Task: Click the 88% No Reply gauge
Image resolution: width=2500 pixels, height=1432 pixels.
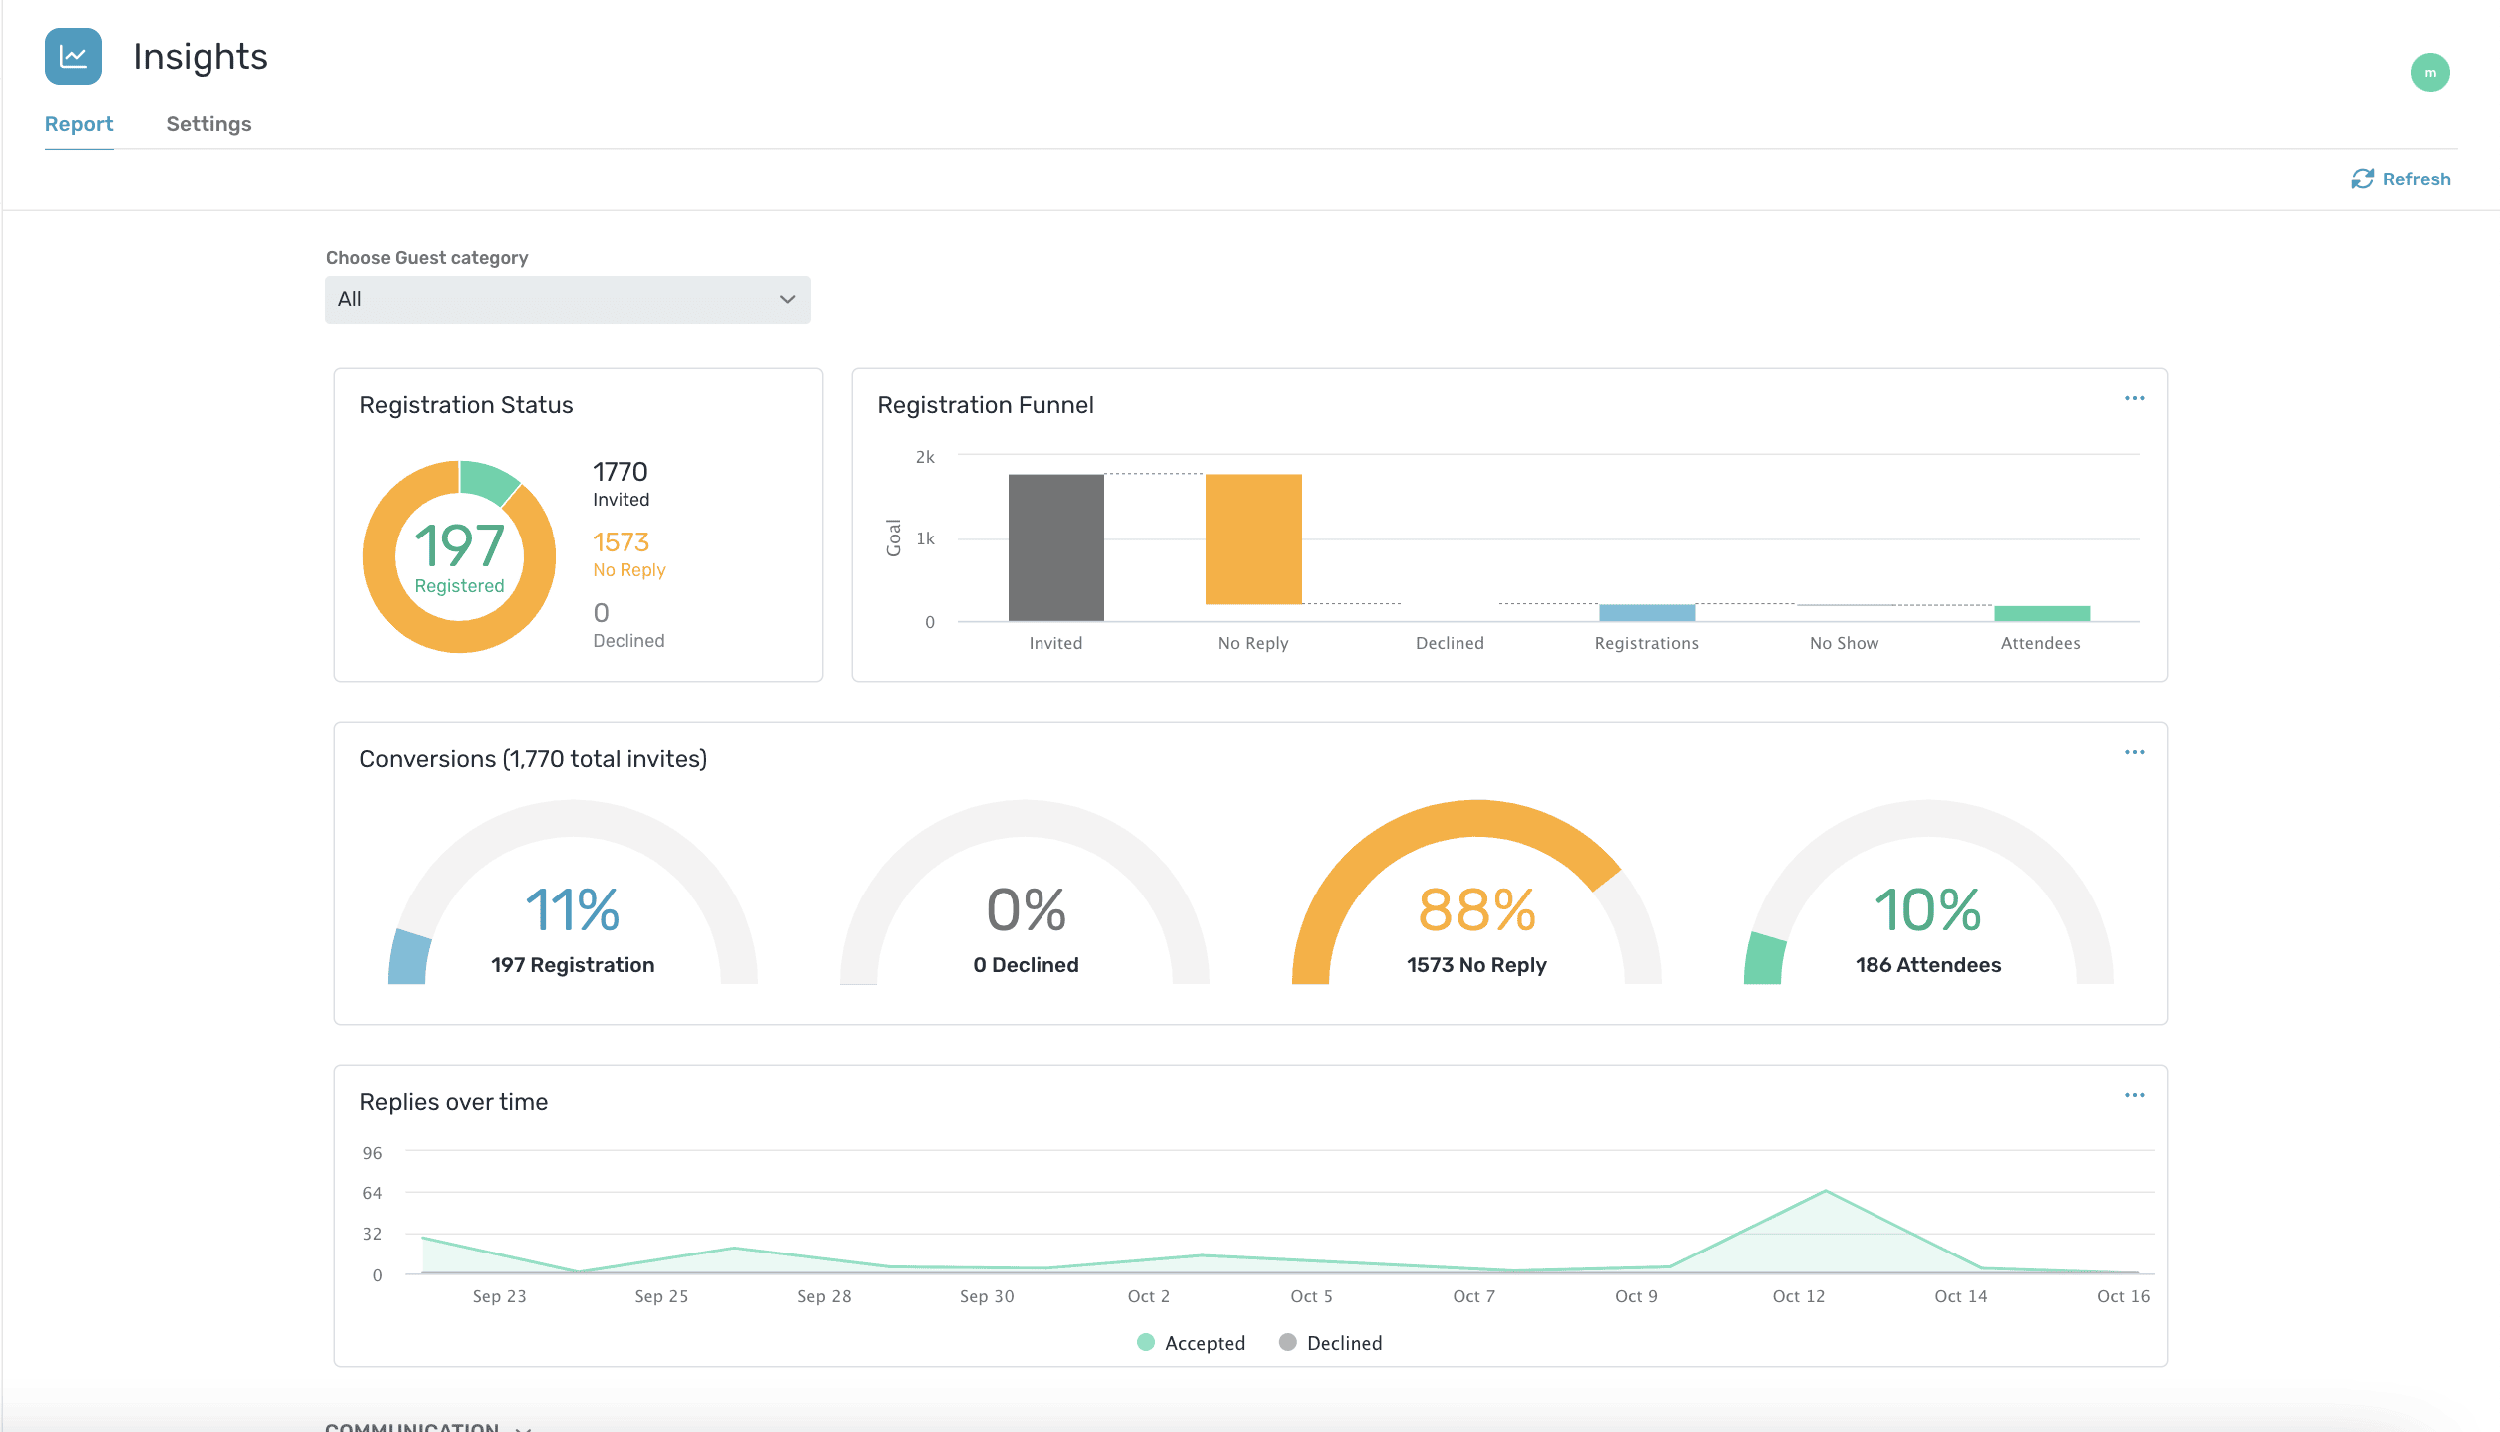Action: point(1475,909)
